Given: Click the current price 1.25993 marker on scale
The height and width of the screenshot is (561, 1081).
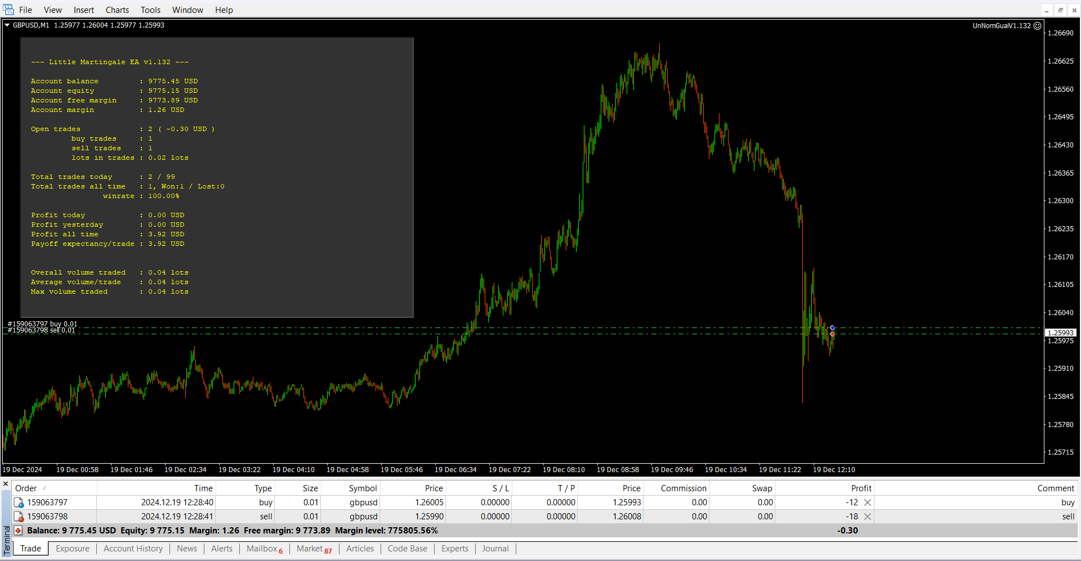Looking at the screenshot, I should (1060, 333).
